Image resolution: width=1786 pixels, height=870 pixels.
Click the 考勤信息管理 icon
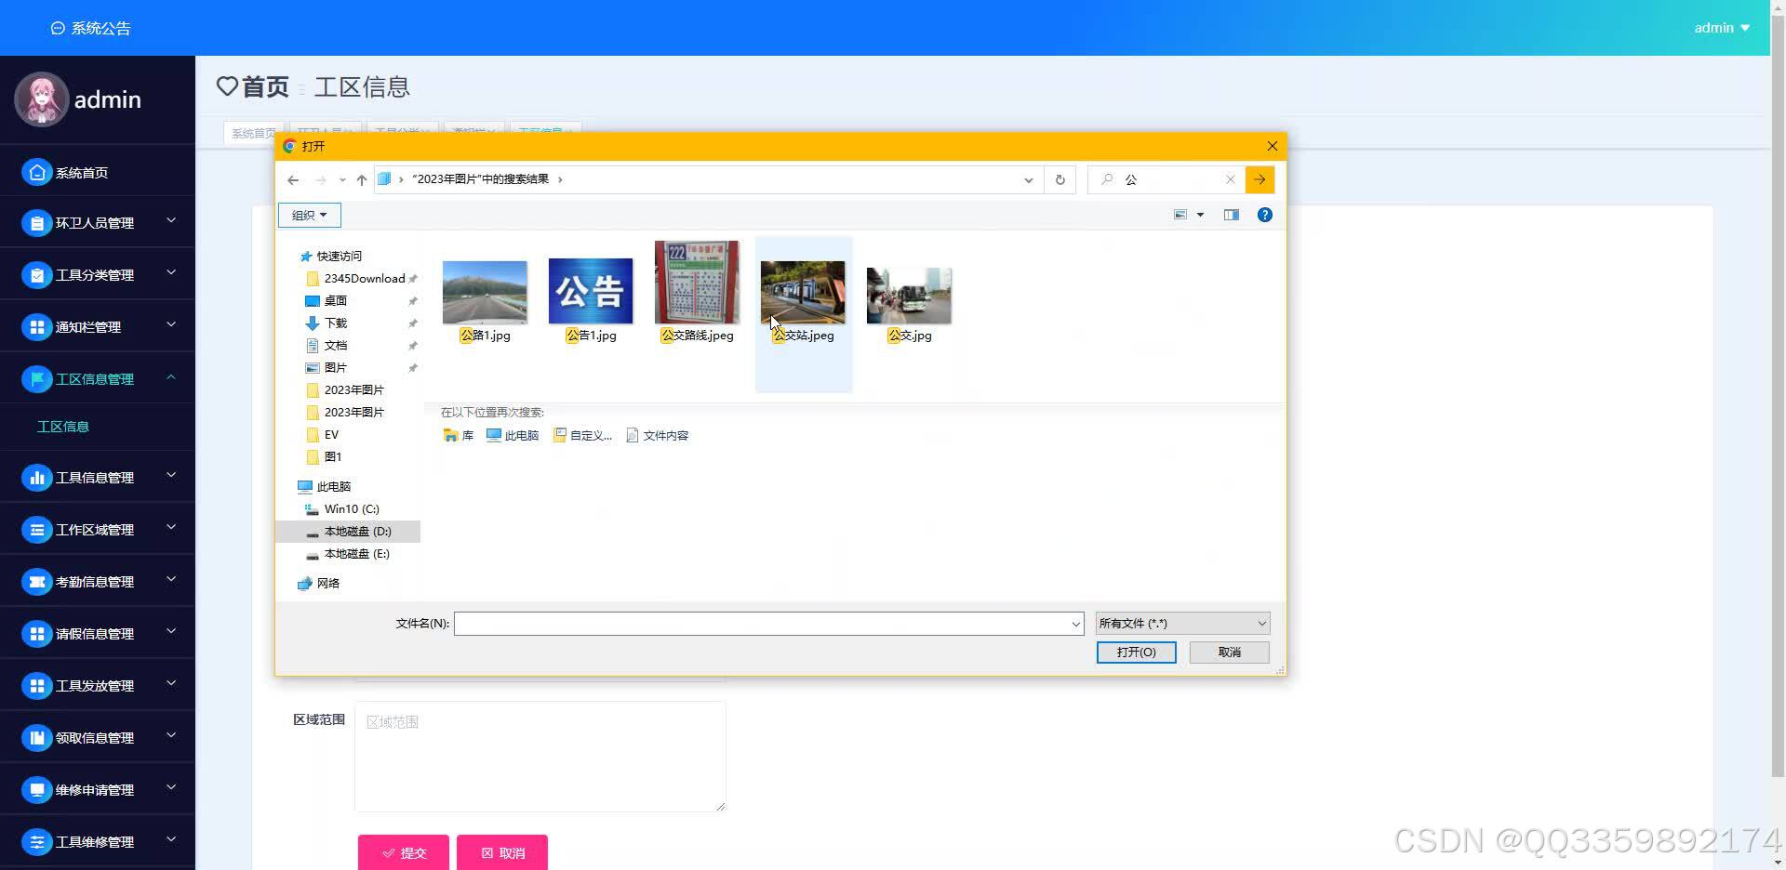[x=36, y=582]
